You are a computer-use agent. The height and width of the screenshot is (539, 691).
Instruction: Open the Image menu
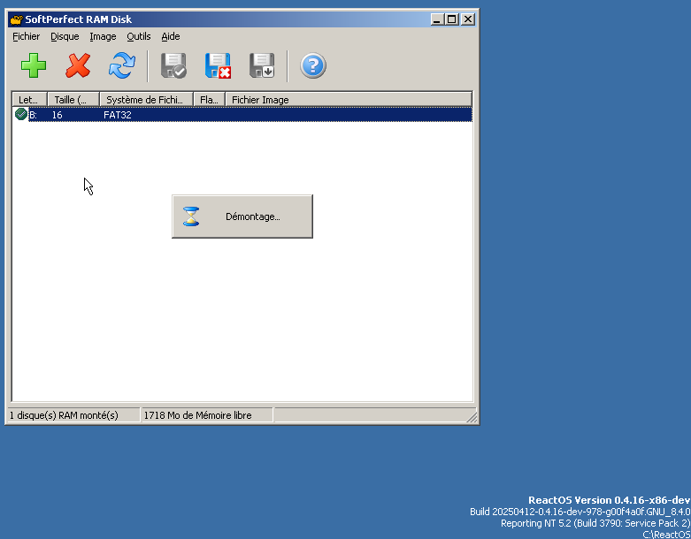(103, 36)
